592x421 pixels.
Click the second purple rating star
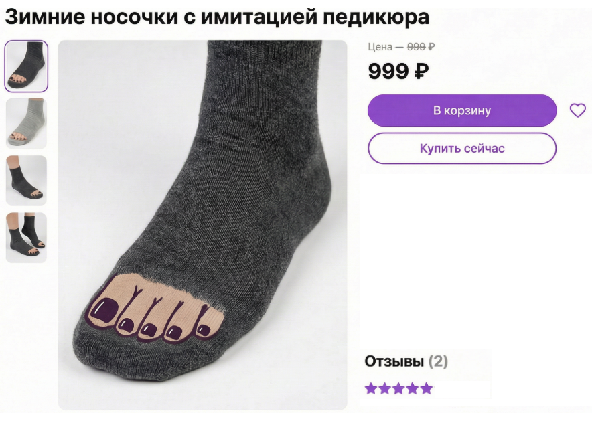click(x=384, y=388)
